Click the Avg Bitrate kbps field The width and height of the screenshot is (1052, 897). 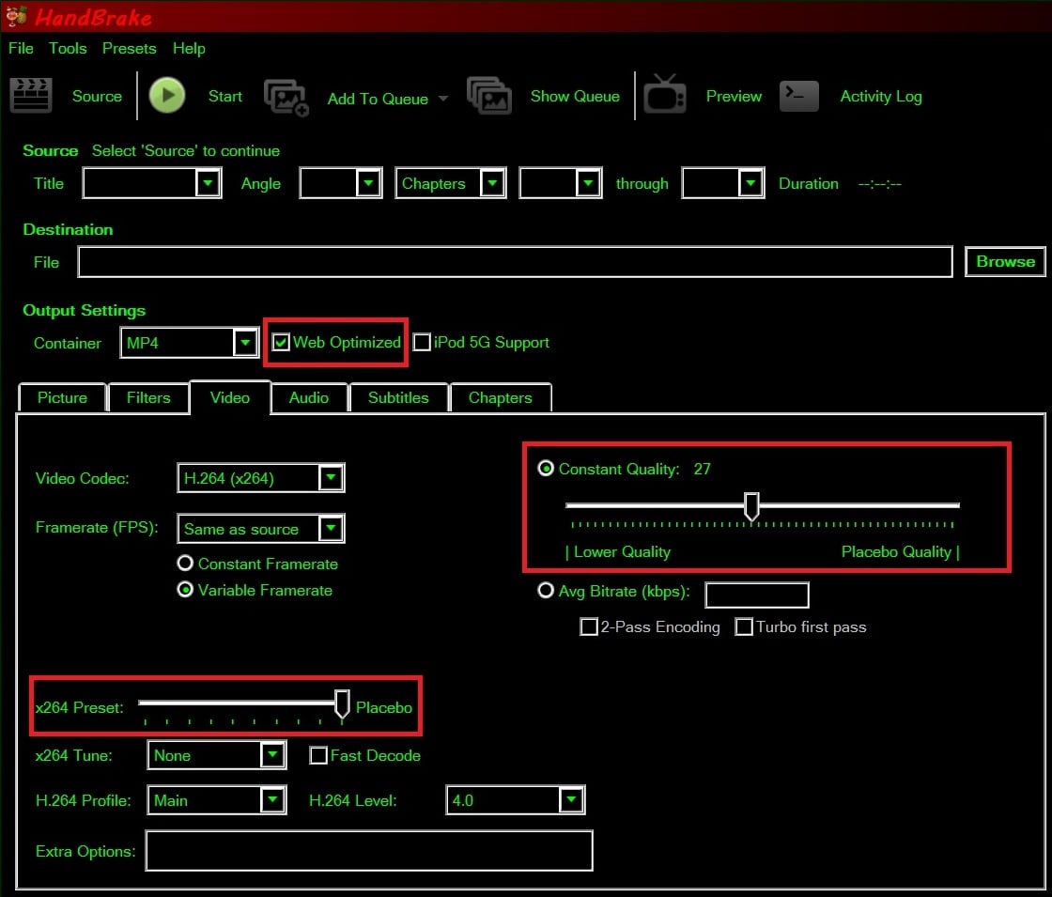[757, 595]
